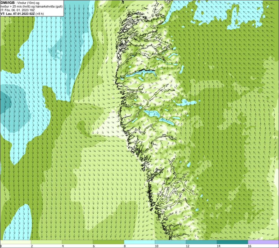Viewport: 279px width, 248px height.
Task: Click the legend scale label '8'
Action: (125, 246)
